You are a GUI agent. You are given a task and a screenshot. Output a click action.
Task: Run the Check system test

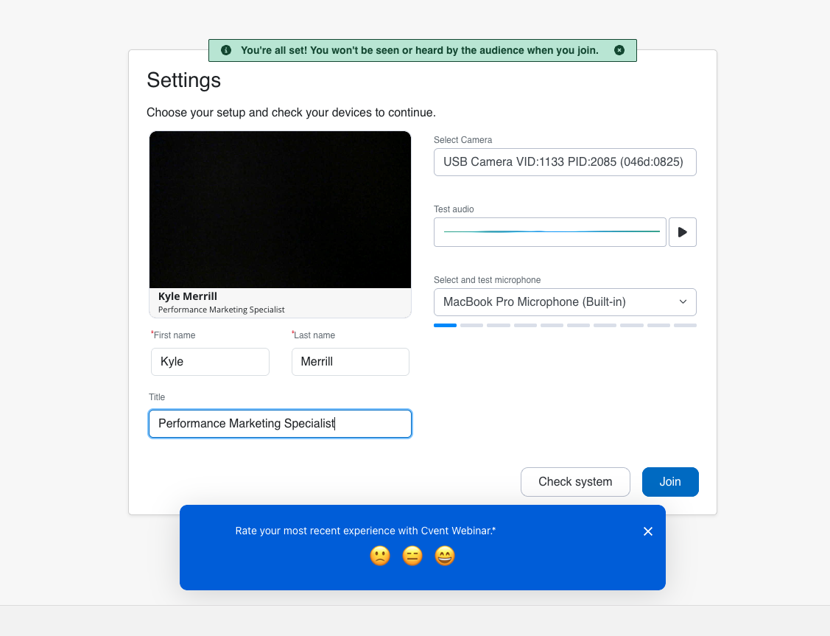coord(575,481)
